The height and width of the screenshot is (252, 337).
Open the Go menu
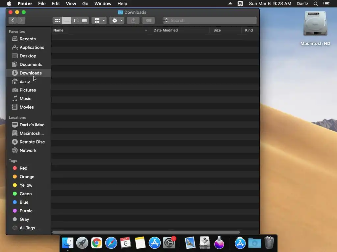[85, 4]
